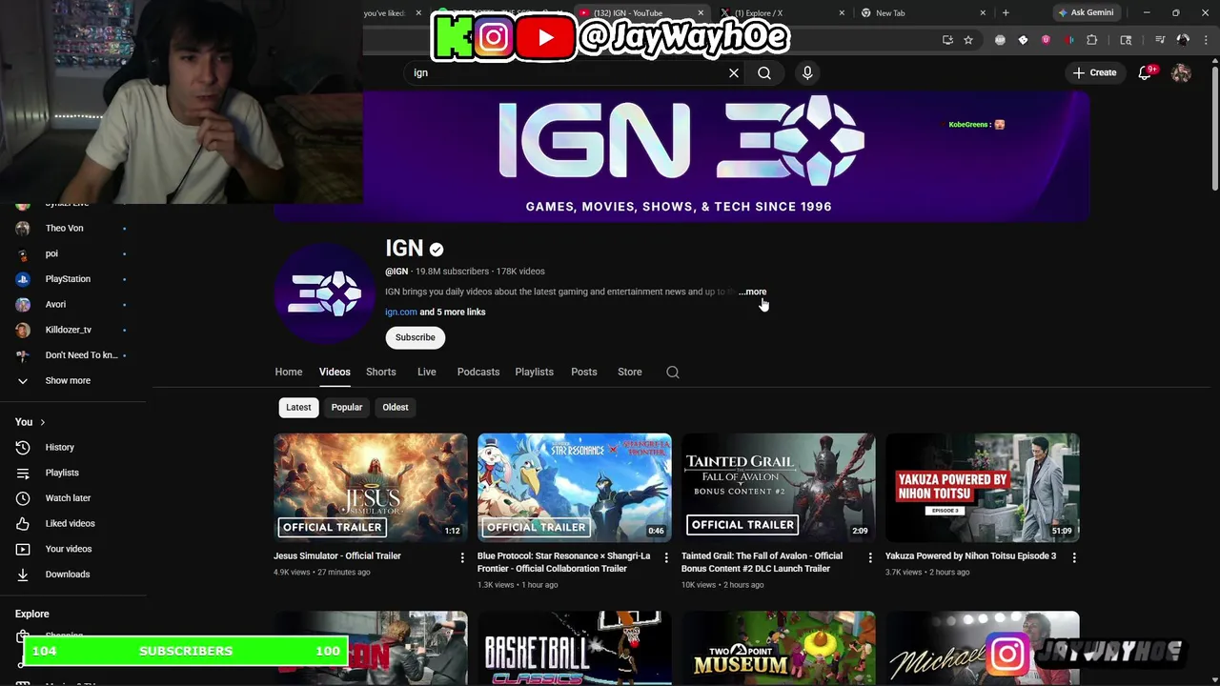
Task: Search within the channel using magnifier icon
Action: tap(673, 373)
